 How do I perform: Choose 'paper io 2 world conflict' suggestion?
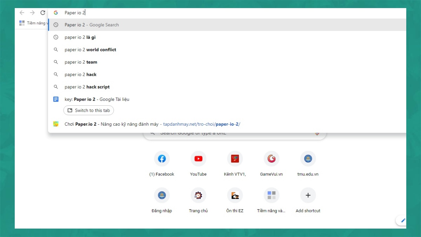coord(90,50)
